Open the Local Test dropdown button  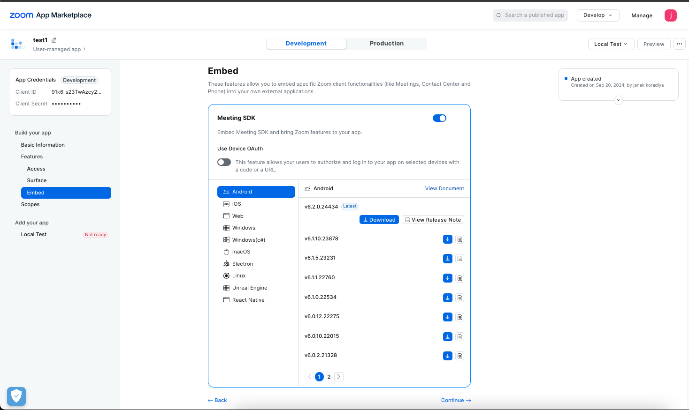click(611, 44)
